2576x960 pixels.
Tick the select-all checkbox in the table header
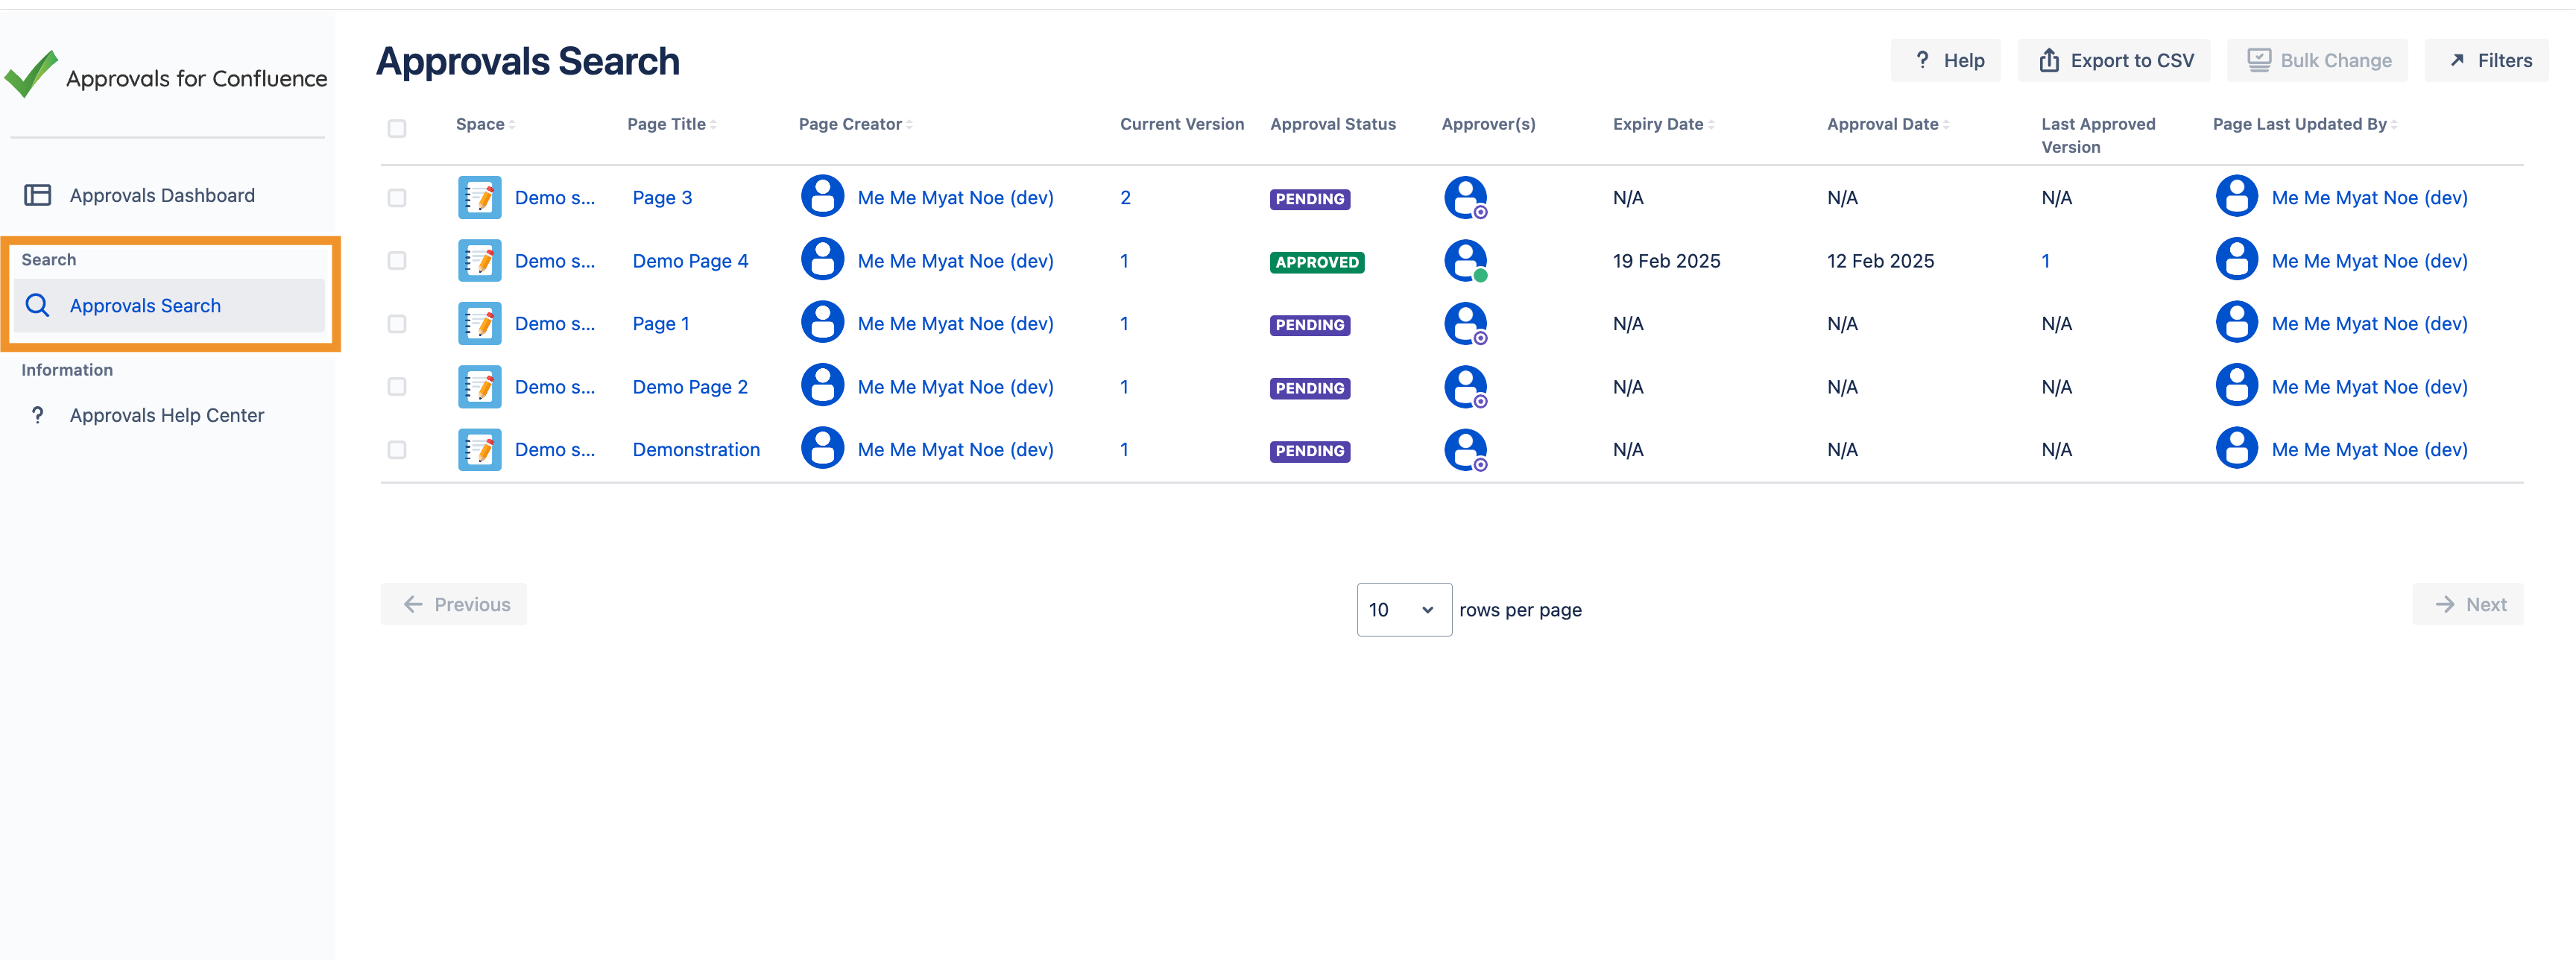click(x=397, y=128)
